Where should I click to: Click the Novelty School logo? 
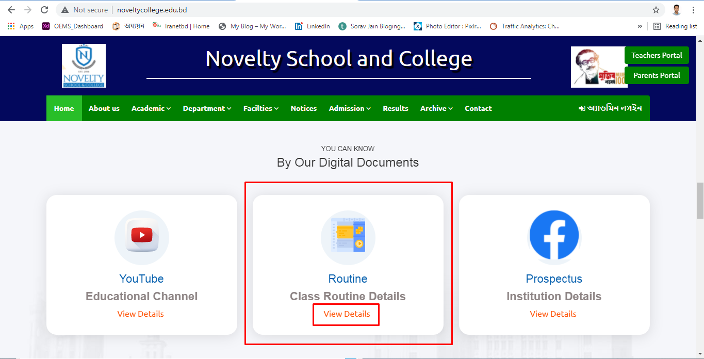[84, 66]
